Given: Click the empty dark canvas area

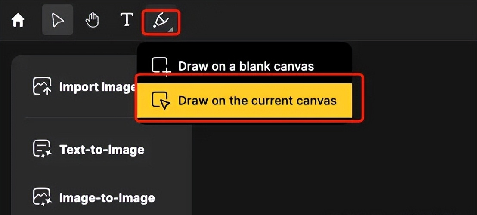Looking at the screenshot, I should (x=336, y=172).
